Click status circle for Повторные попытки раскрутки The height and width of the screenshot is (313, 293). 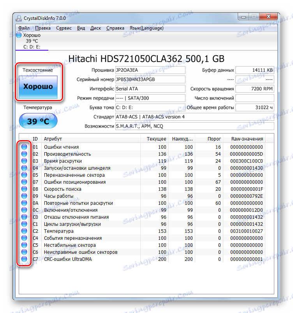[x=24, y=203]
